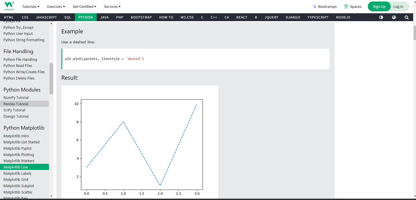Open the JAVA topic tab
Screen dimensions: 416x200
104,17
